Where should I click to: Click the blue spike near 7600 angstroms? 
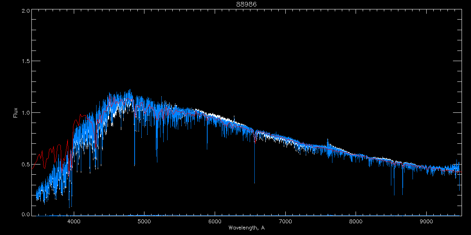pos(327,140)
